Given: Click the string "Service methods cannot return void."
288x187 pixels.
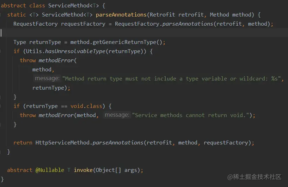Looking at the screenshot, I should point(191,115).
